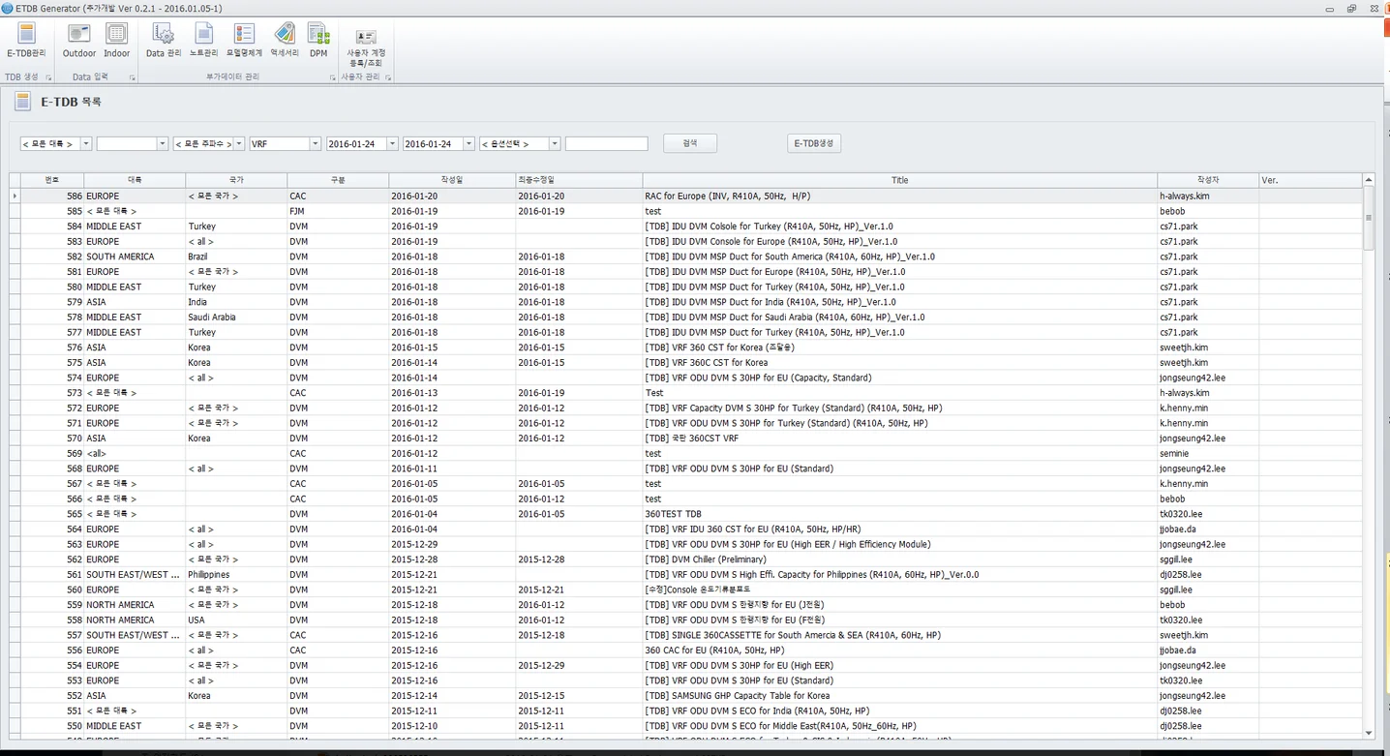Sort by the 국가 column header
This screenshot has width=1390, height=756.
tap(236, 180)
